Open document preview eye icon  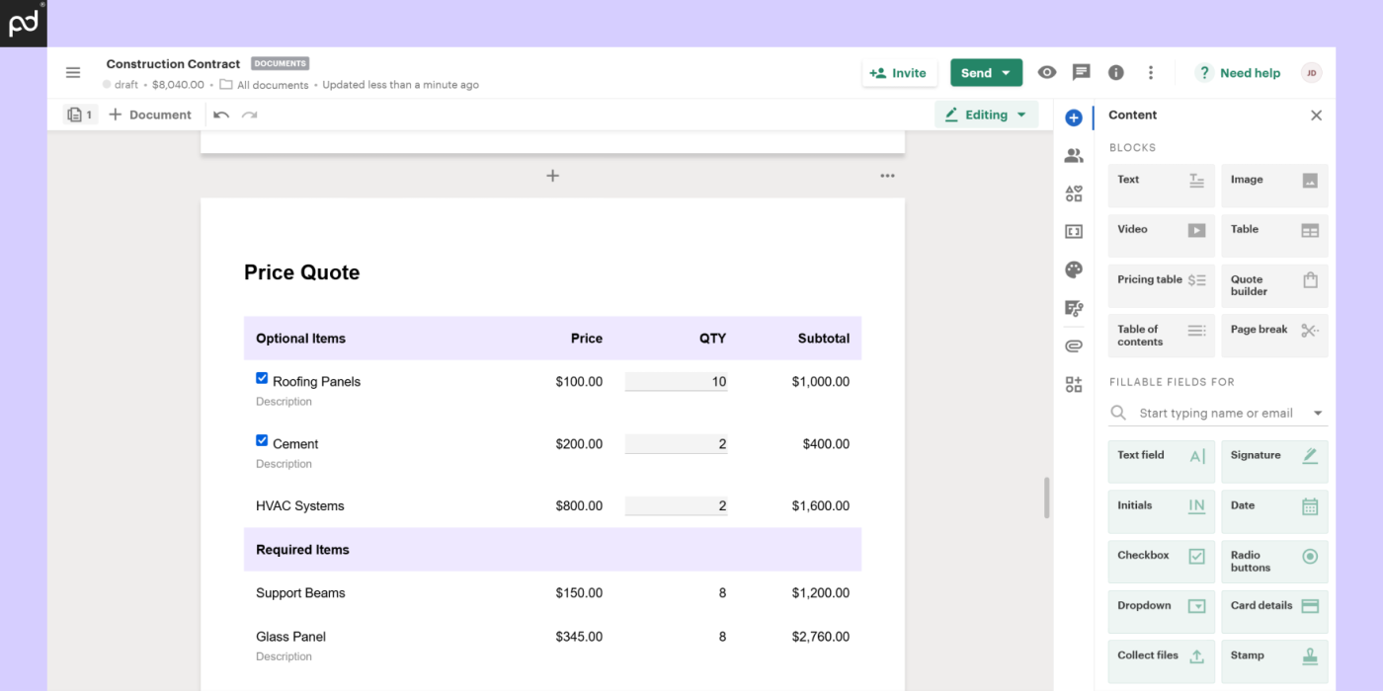tap(1046, 72)
